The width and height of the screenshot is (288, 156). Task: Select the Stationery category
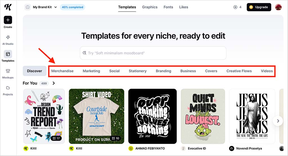click(138, 71)
